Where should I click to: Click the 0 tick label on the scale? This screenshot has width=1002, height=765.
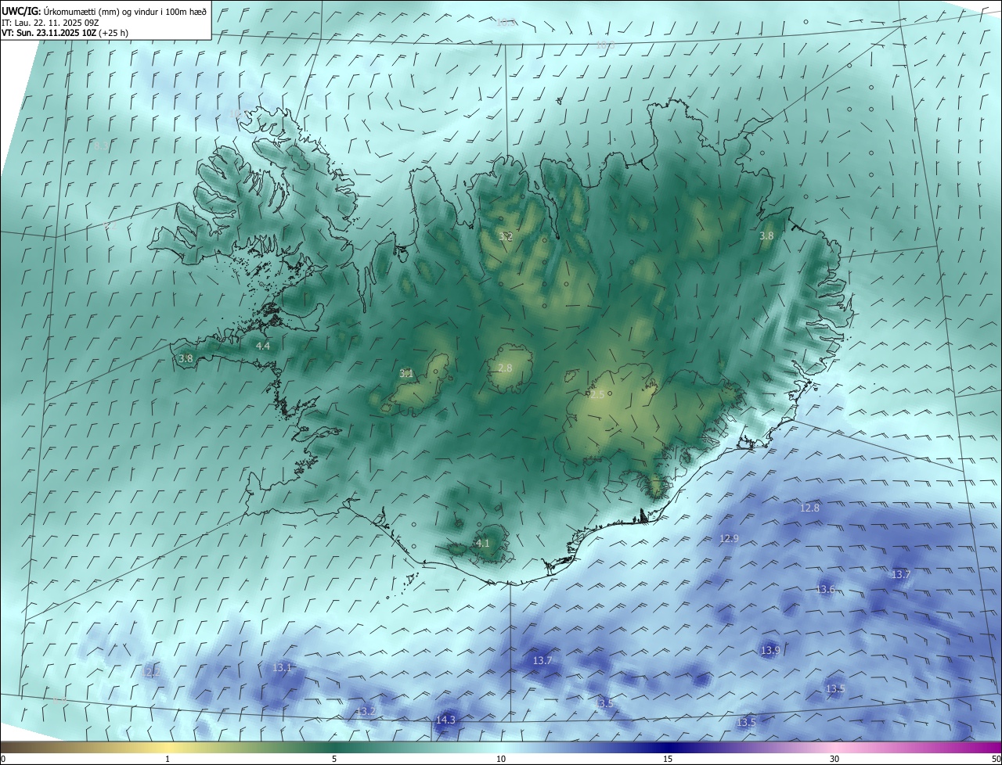click(x=3, y=759)
